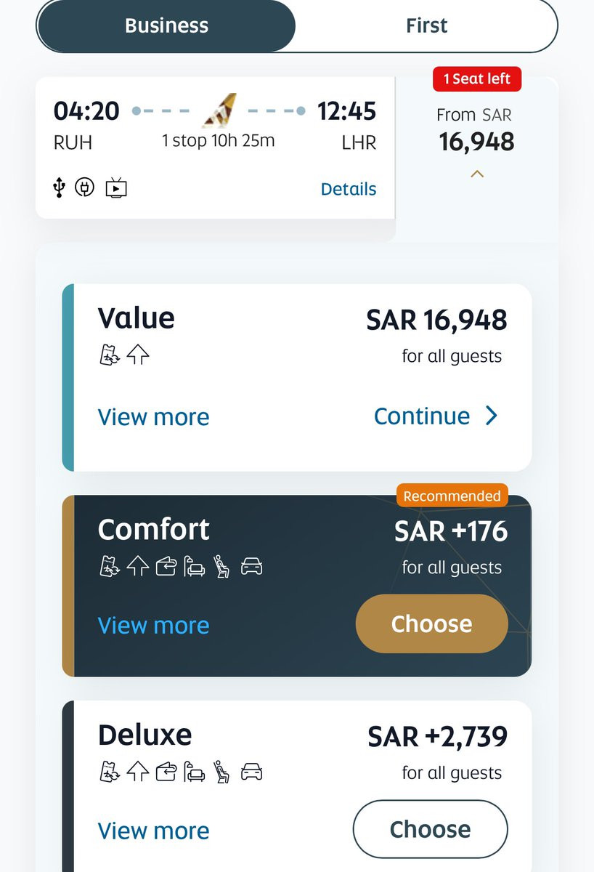This screenshot has height=872, width=594.
Task: Click the in-flight entertainment screen icon
Action: coord(115,189)
